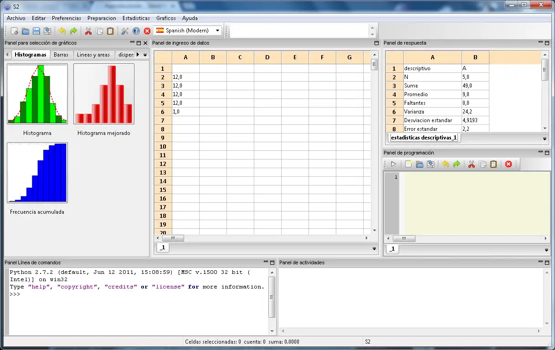Open the Preparacion menu
Viewport: 555px width, 350px height.
click(102, 18)
